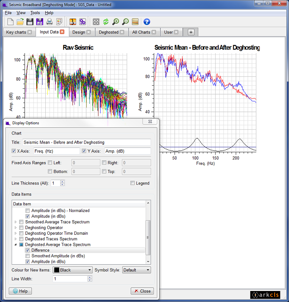Open the Help menu

click(49, 13)
